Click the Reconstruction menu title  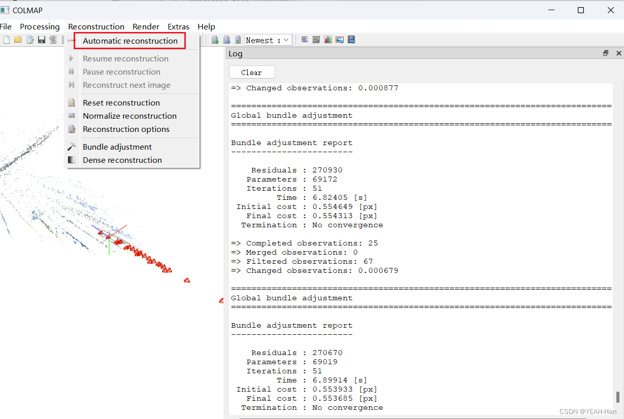pos(96,27)
